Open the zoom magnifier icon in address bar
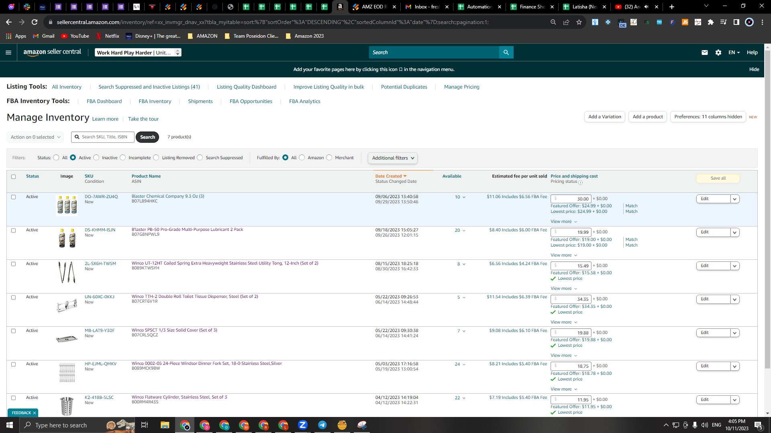Viewport: 771px width, 433px height. [553, 22]
